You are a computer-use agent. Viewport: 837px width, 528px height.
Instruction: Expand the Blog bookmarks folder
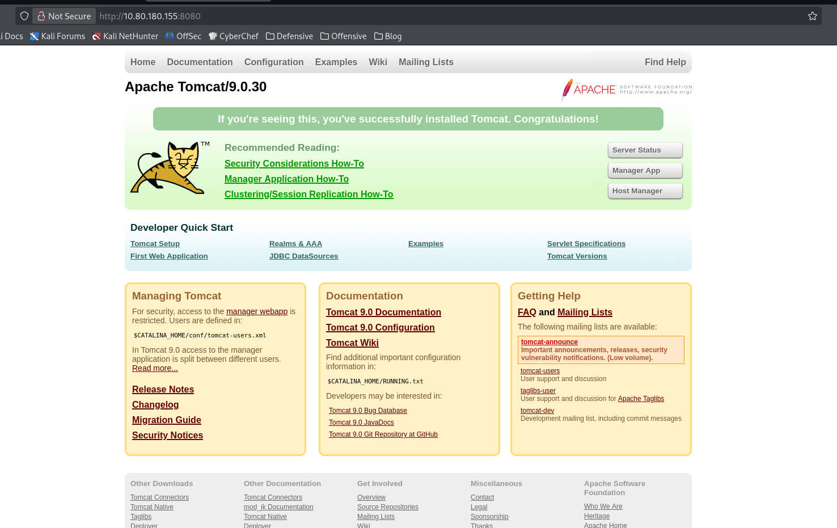[x=388, y=36]
